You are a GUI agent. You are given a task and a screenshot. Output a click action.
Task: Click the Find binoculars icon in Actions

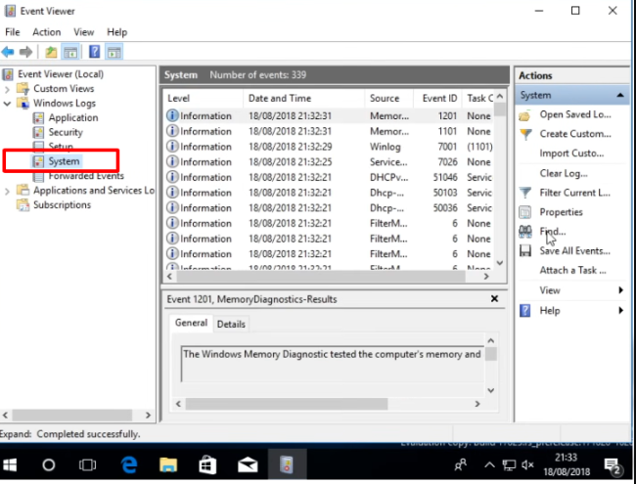[525, 232]
